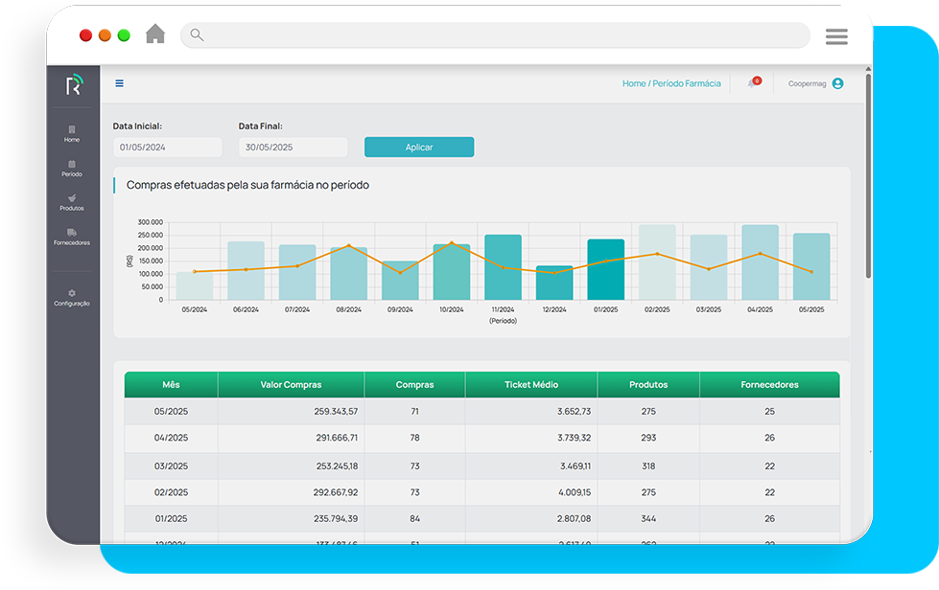
Task: Click the Home breadcrumb link
Action: pos(634,84)
